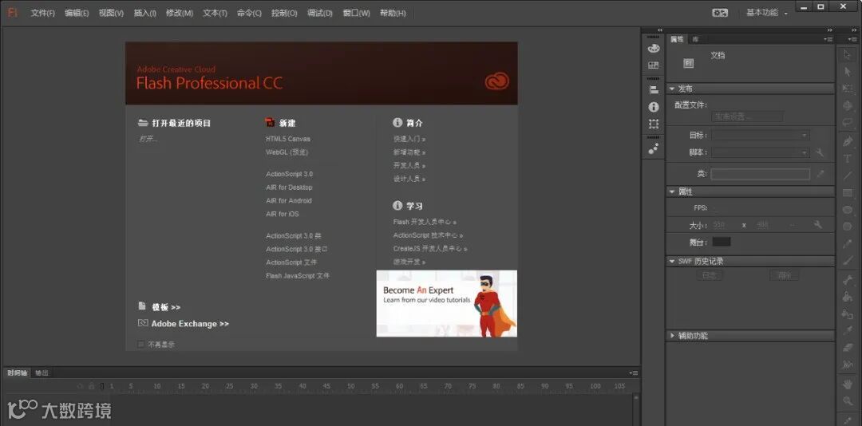Viewport: 862px width, 426px height.
Task: Collapse the 发布 section
Action: pos(672,89)
